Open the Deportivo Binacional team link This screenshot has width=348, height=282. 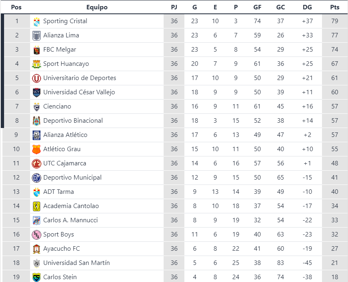73,121
